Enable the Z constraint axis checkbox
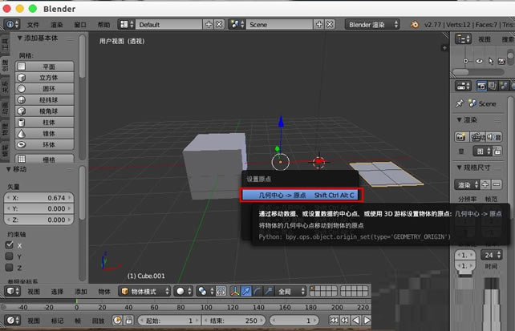Viewport: 515px width, 331px height. (x=9, y=268)
